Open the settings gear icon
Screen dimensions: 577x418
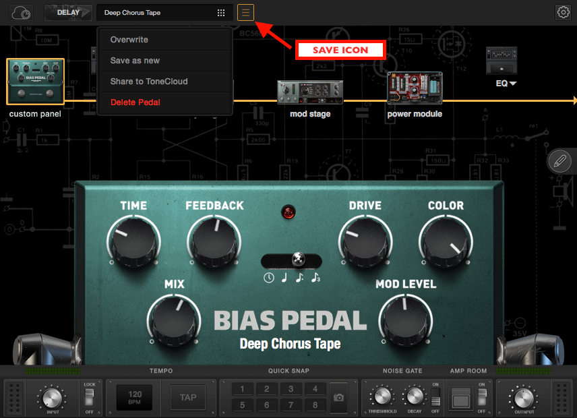pos(563,13)
